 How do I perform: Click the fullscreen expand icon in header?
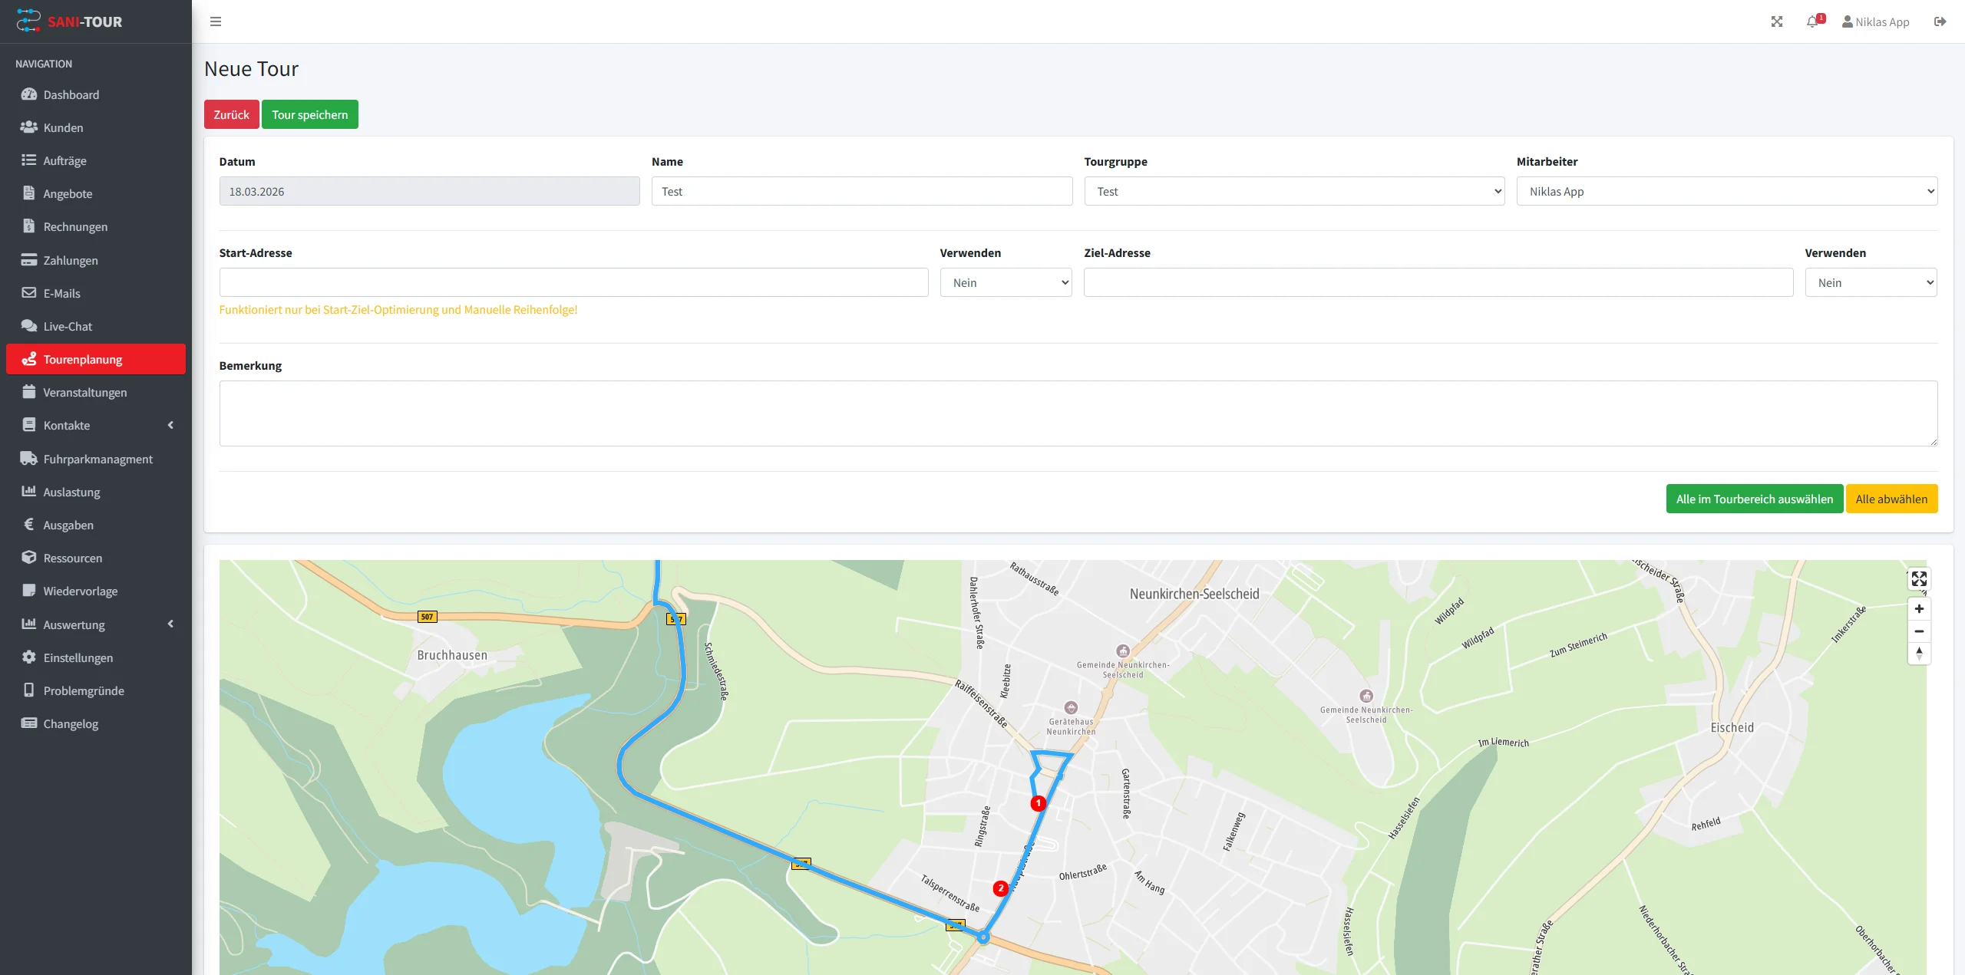coord(1776,21)
